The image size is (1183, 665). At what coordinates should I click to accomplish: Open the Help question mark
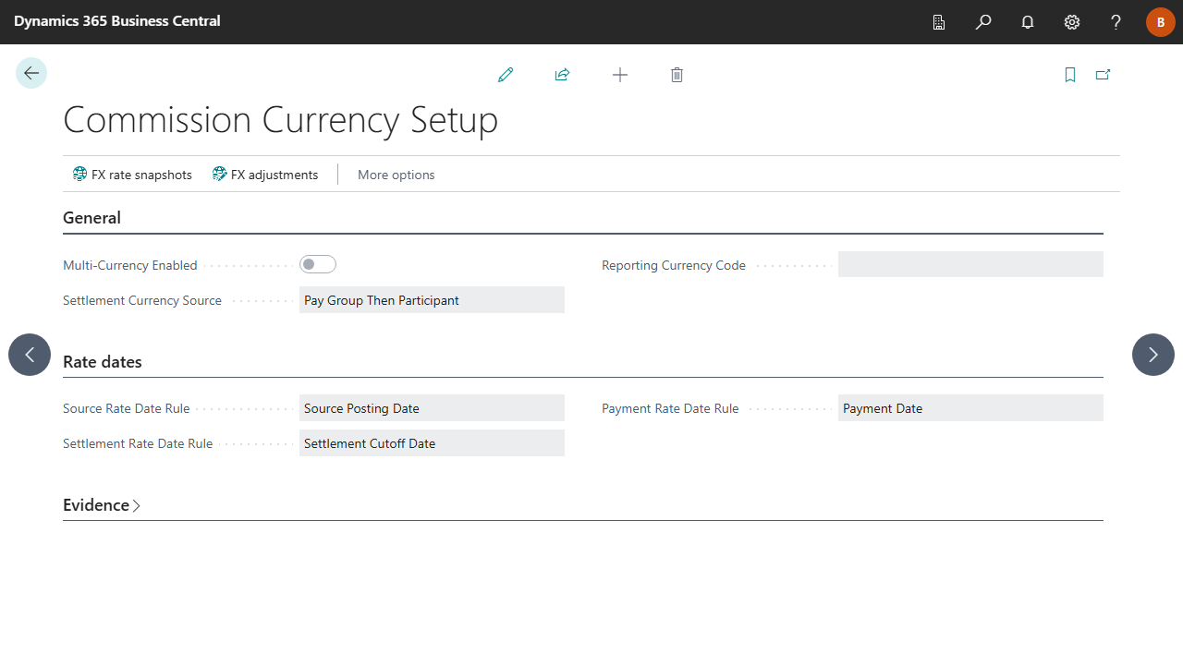pos(1116,22)
